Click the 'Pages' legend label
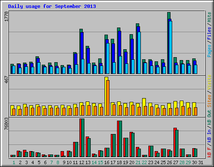Image resolution: width=214 pixels, height=167 pixels. tap(209, 51)
